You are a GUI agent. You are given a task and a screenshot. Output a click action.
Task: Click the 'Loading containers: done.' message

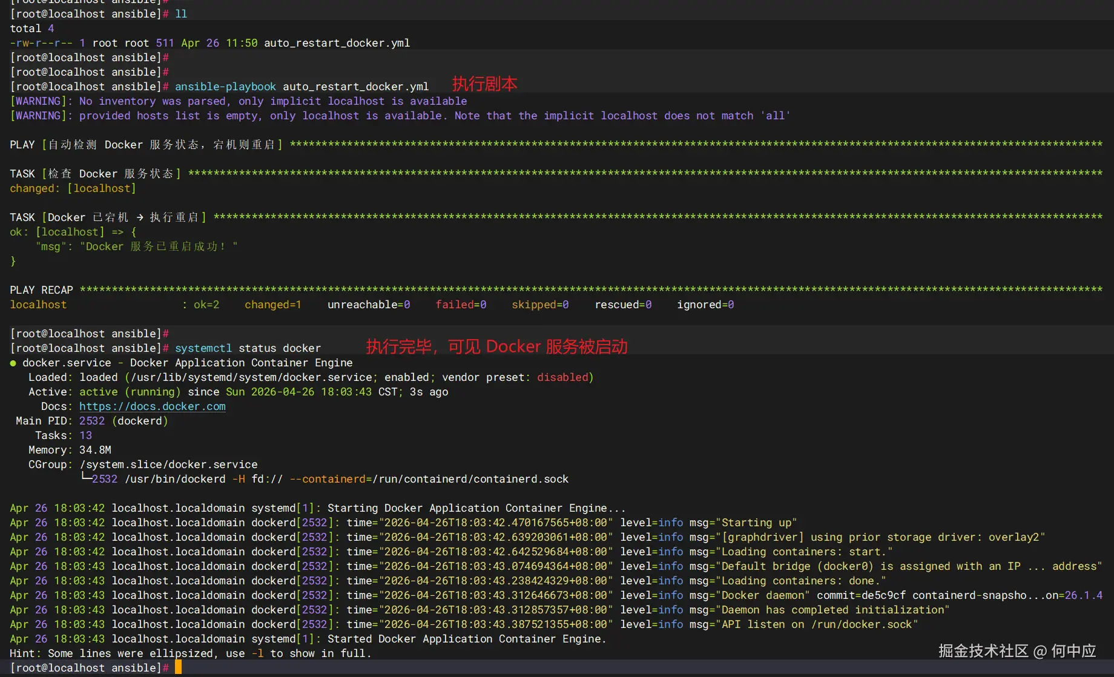(800, 581)
